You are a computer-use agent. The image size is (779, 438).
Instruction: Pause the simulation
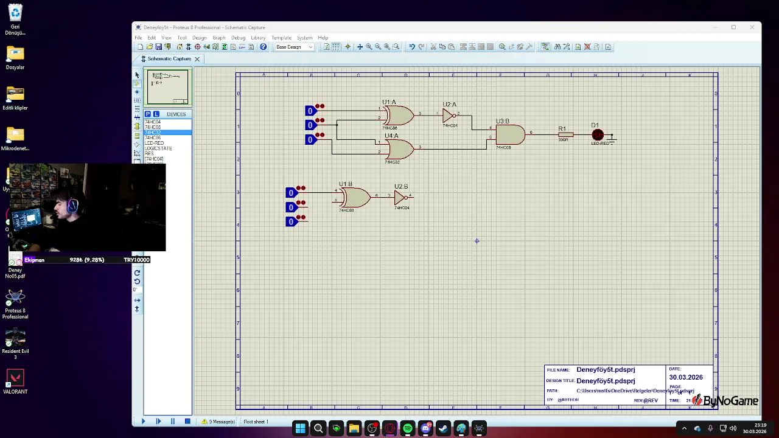pos(173,421)
